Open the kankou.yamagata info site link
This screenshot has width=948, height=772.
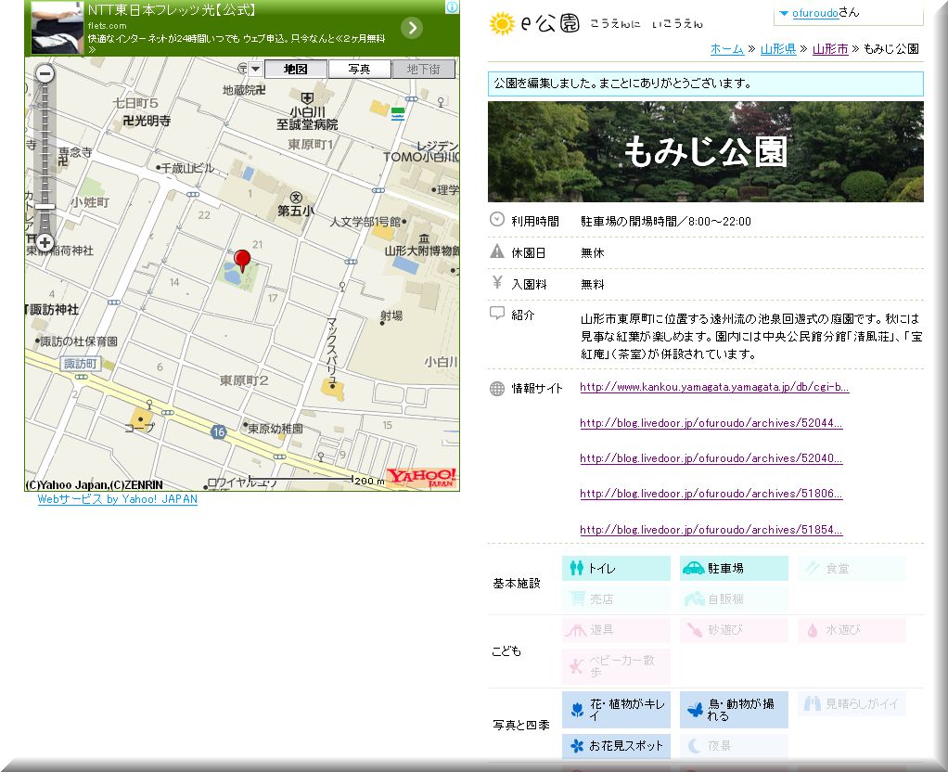pyautogui.click(x=714, y=387)
